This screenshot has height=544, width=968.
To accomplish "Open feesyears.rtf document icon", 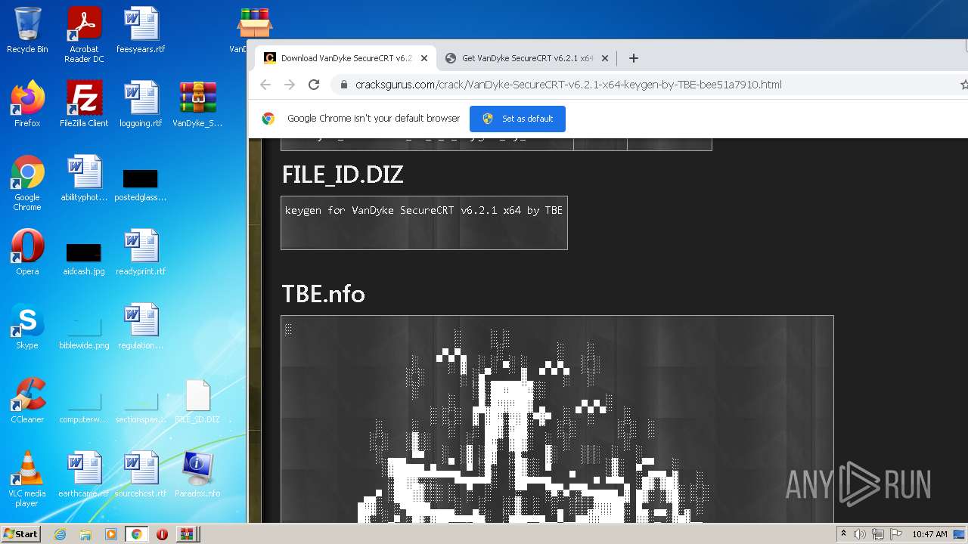I will [141, 30].
